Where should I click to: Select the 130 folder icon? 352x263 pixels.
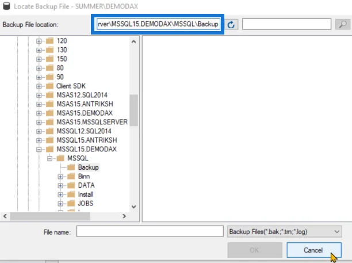point(50,50)
